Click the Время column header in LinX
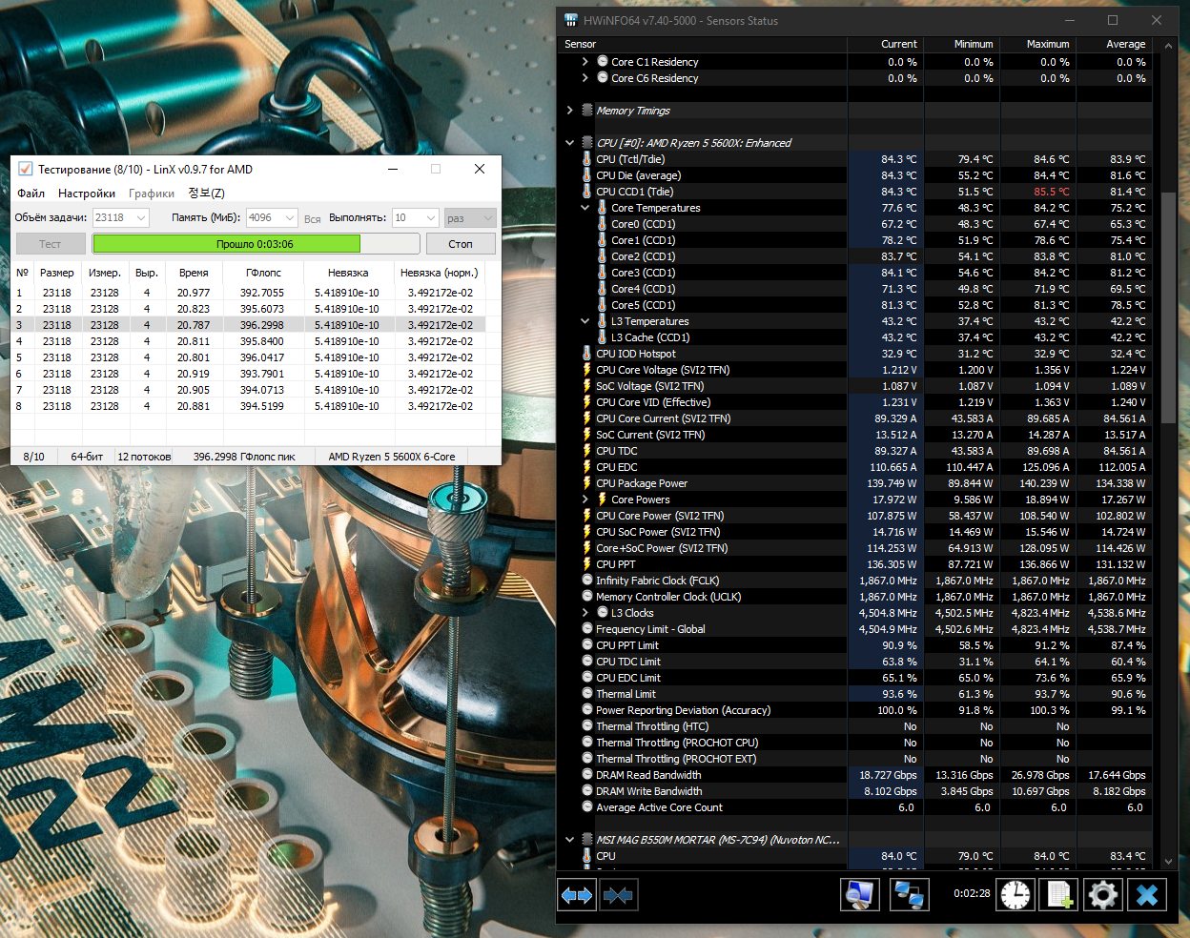Screen dimensions: 1190x938 coord(194,273)
